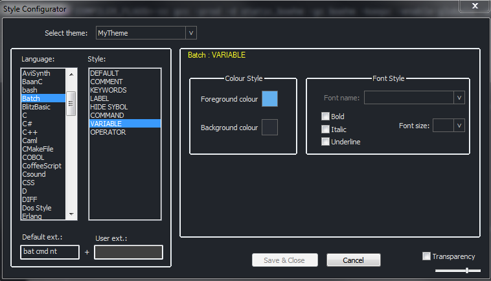This screenshot has height=281, width=491.
Task: Enable the Underline checkbox
Action: pyautogui.click(x=325, y=142)
